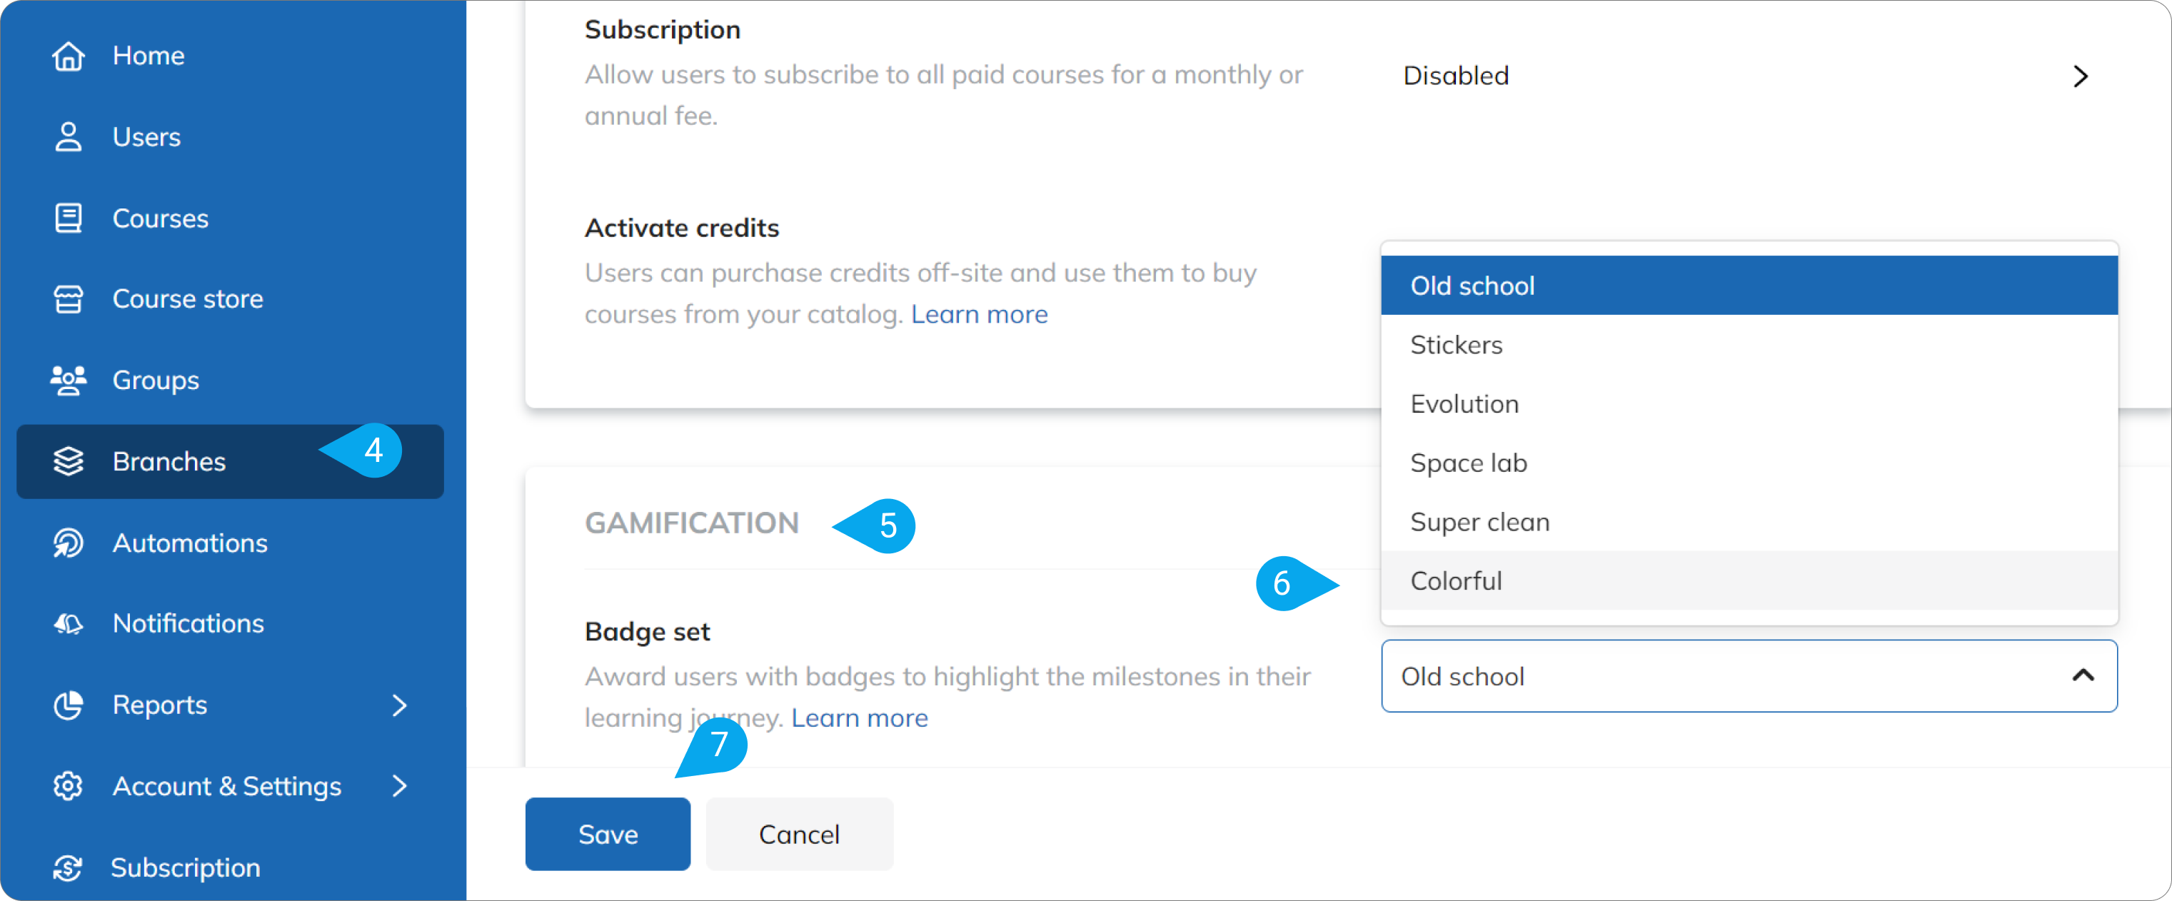Image resolution: width=2172 pixels, height=901 pixels.
Task: Select the Home icon in sidebar
Action: 69,56
